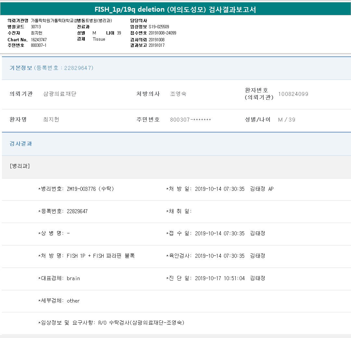Click 의뢰기관 value 삼광의료재단
Screen dimensions: 351x338
[x=60, y=94]
